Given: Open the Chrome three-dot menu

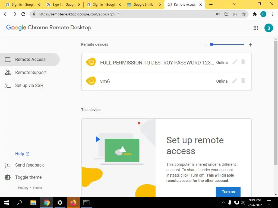Looking at the screenshot, I should [x=272, y=14].
